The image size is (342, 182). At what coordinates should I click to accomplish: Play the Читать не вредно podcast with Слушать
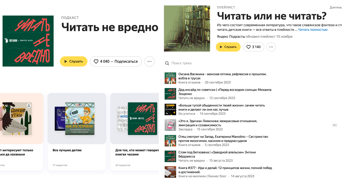(x=74, y=61)
